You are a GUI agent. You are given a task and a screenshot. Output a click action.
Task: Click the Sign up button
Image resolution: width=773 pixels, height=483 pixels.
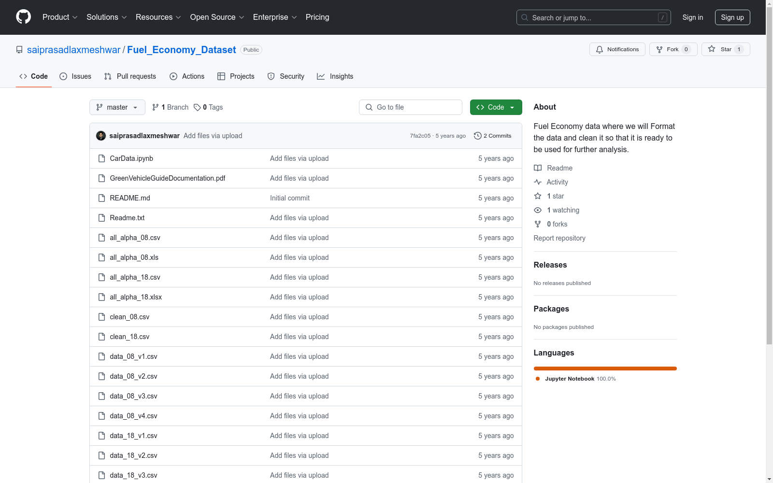click(x=732, y=17)
